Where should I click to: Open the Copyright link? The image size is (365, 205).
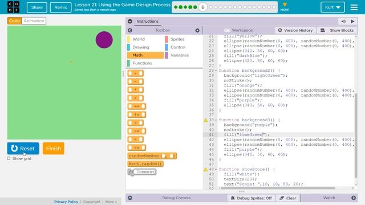coord(92,202)
